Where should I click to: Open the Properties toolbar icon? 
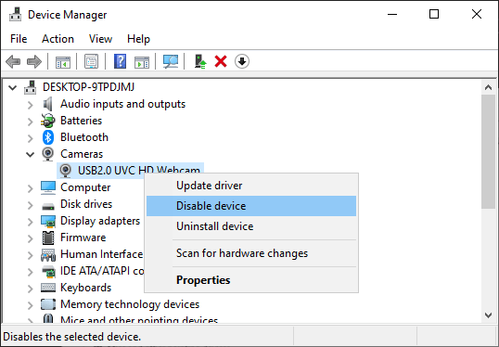[91, 61]
